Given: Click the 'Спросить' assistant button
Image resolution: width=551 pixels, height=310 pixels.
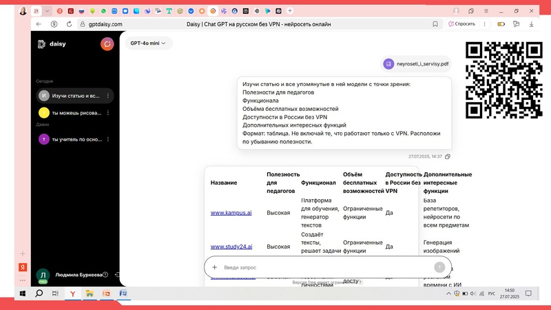Looking at the screenshot, I should click(461, 24).
